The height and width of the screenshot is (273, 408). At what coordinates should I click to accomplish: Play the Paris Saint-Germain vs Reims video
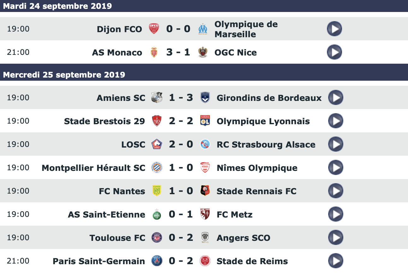(335, 261)
